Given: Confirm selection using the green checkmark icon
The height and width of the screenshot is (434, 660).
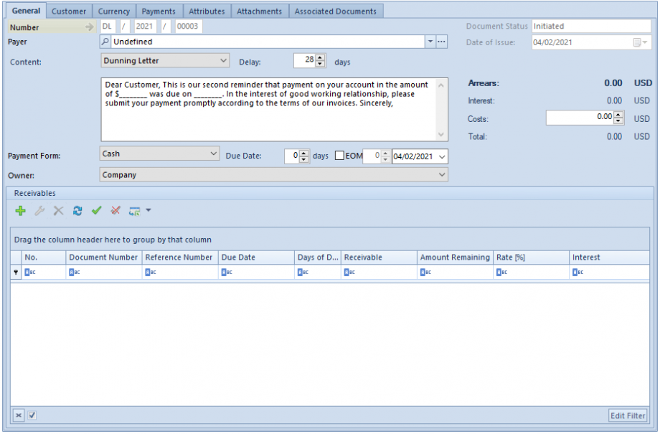Looking at the screenshot, I should [97, 210].
